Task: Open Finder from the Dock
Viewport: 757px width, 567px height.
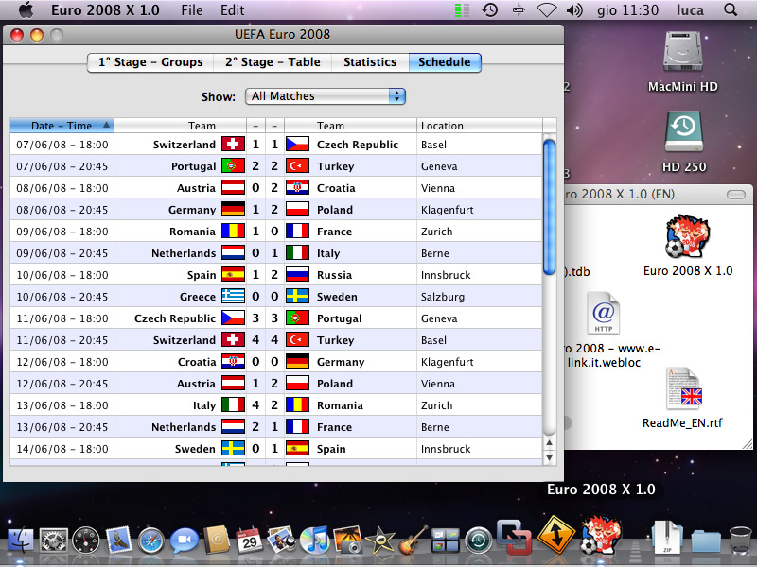Action: tap(20, 540)
